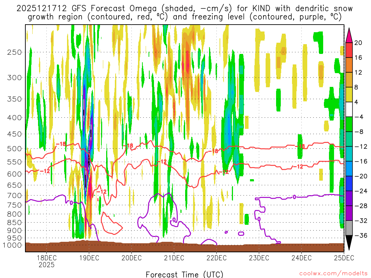Click the 450 pressure level label
The image size is (371, 278).
pyautogui.click(x=14, y=134)
